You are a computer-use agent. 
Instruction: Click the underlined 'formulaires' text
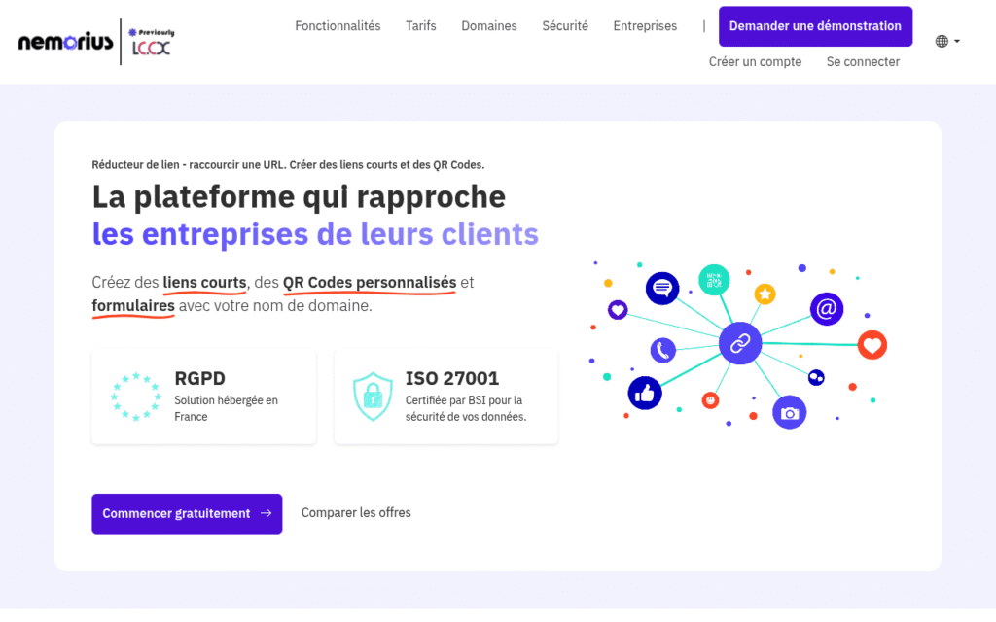click(x=133, y=306)
